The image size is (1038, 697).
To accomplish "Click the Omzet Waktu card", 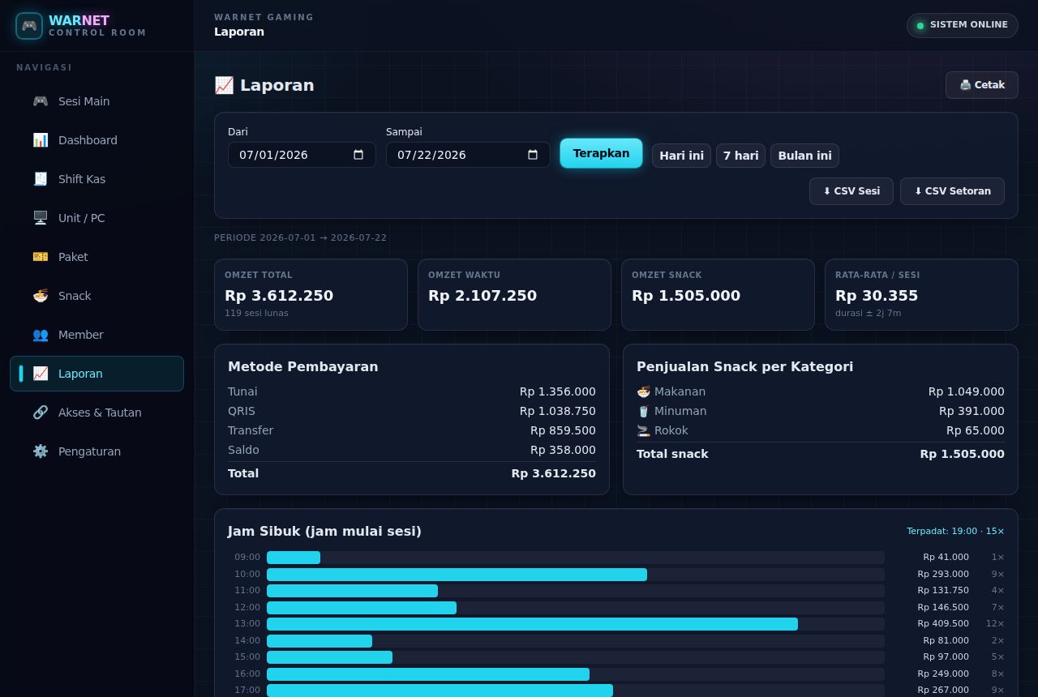I will coord(514,295).
